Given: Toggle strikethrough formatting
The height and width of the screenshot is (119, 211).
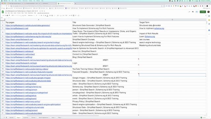Looking at the screenshot, I should (45, 16).
